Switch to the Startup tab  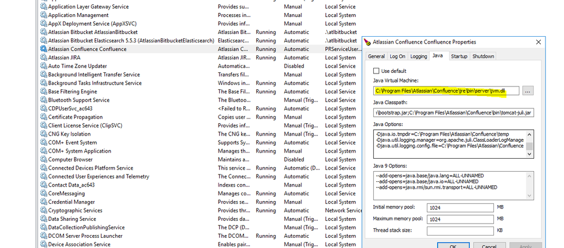[460, 56]
